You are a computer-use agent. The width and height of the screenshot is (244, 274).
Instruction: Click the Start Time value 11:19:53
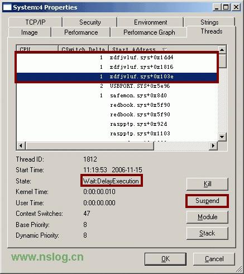(95, 170)
